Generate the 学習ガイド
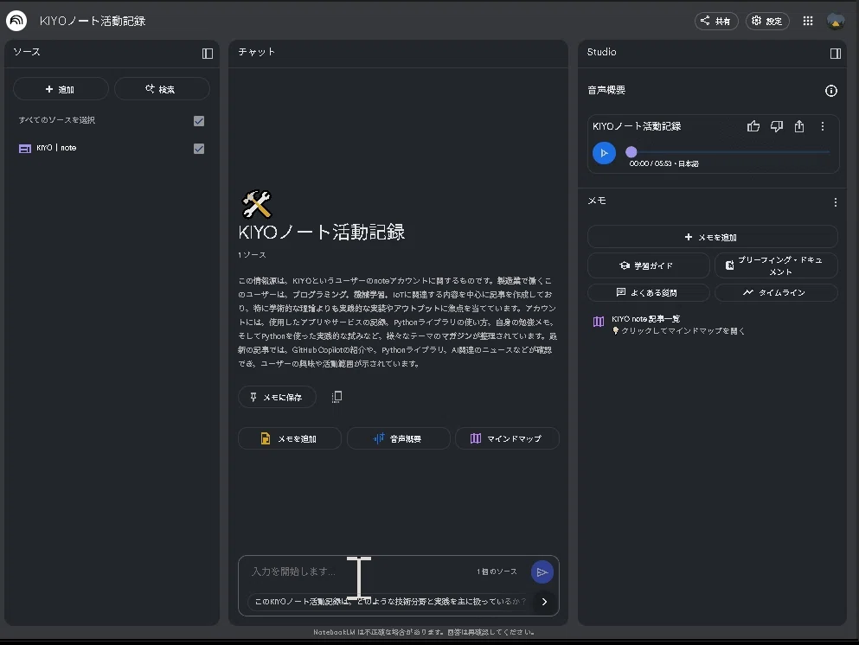 click(649, 265)
